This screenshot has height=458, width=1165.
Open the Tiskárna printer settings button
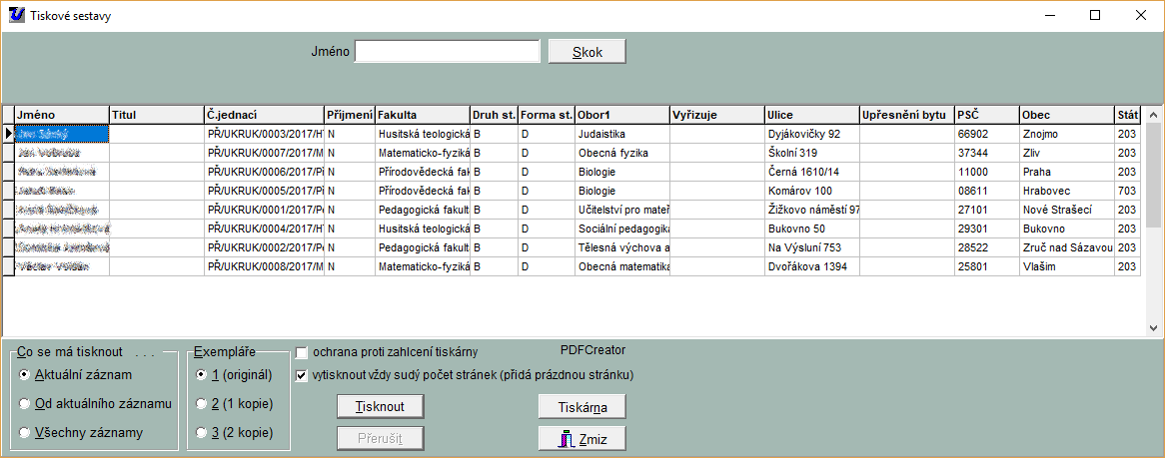582,406
